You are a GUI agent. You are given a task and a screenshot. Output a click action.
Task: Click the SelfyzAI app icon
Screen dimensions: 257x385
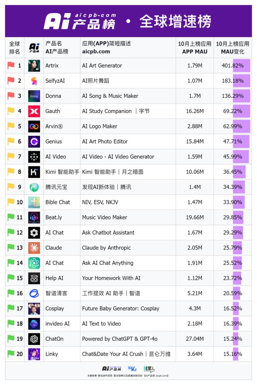click(x=34, y=81)
